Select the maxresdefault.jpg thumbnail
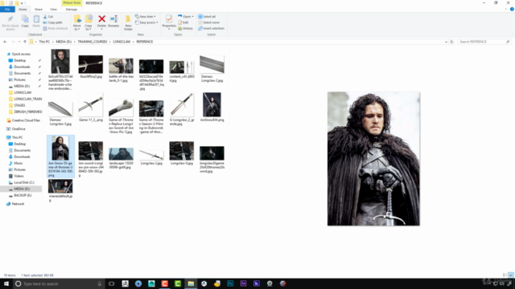 (60, 186)
